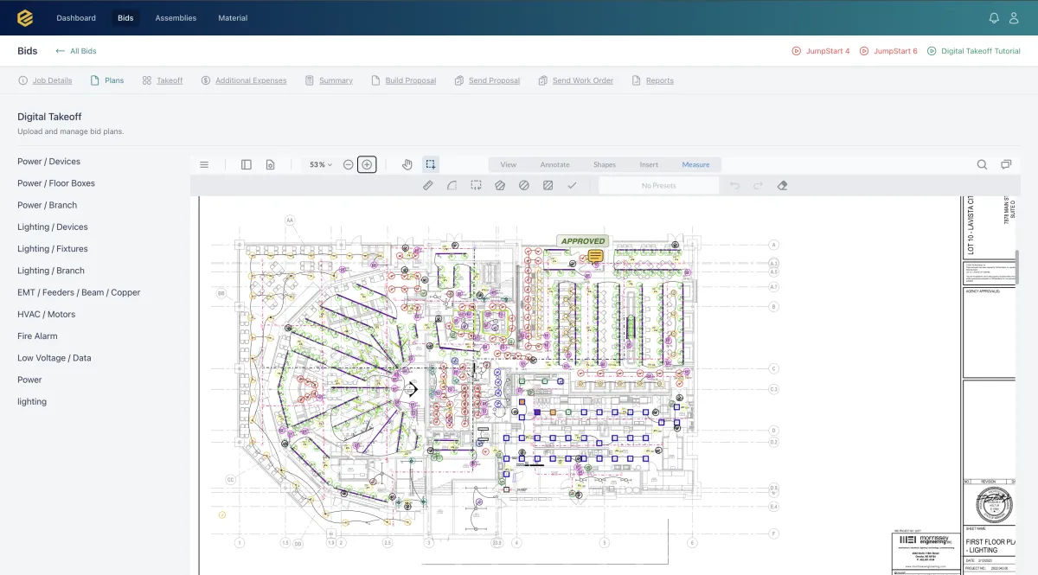This screenshot has height=575, width=1038.
Task: Open Bids in top navigation
Action: (125, 17)
